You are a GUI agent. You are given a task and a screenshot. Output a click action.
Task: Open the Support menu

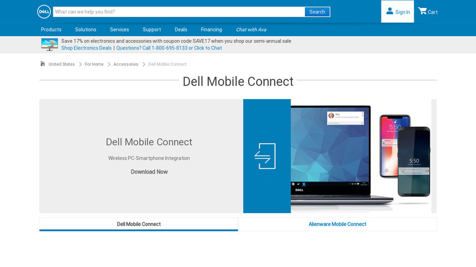[x=152, y=29]
